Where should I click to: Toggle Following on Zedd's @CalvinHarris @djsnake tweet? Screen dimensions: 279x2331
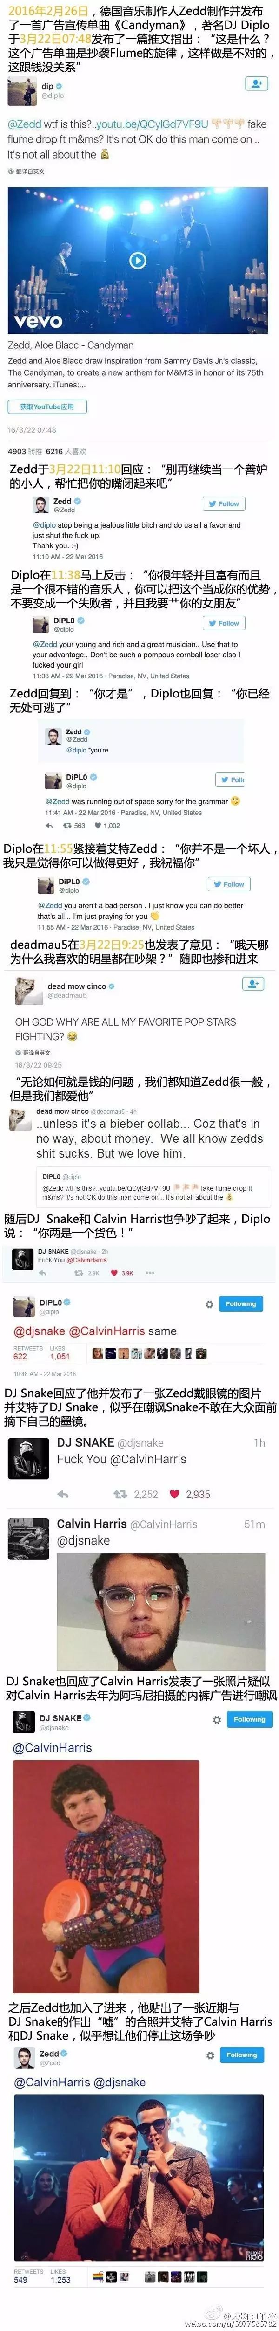241,2055
